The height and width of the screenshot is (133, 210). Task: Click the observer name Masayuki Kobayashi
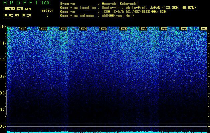(120, 4)
